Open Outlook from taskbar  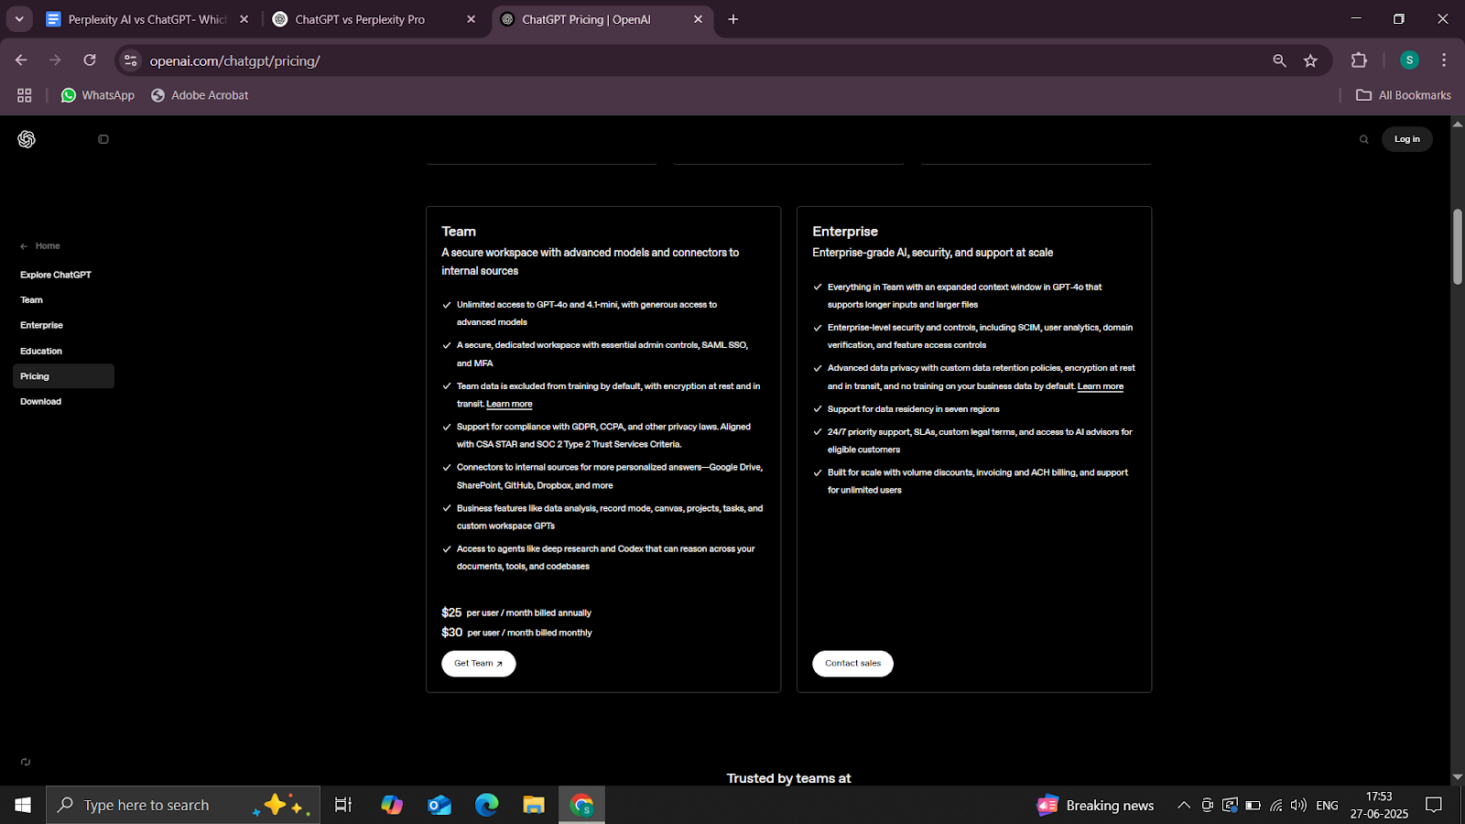pyautogui.click(x=439, y=805)
